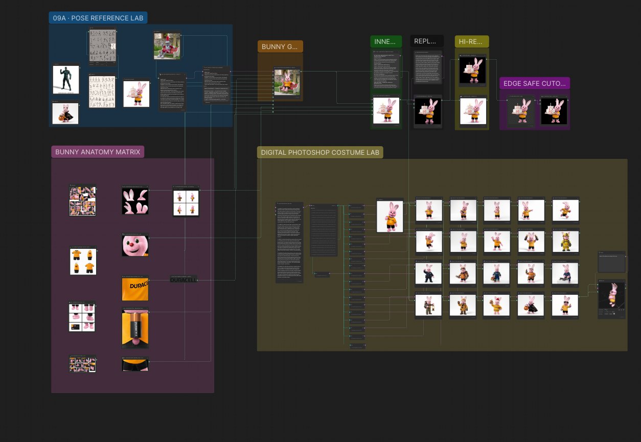Click the firefighter bunny costume output

565,241
